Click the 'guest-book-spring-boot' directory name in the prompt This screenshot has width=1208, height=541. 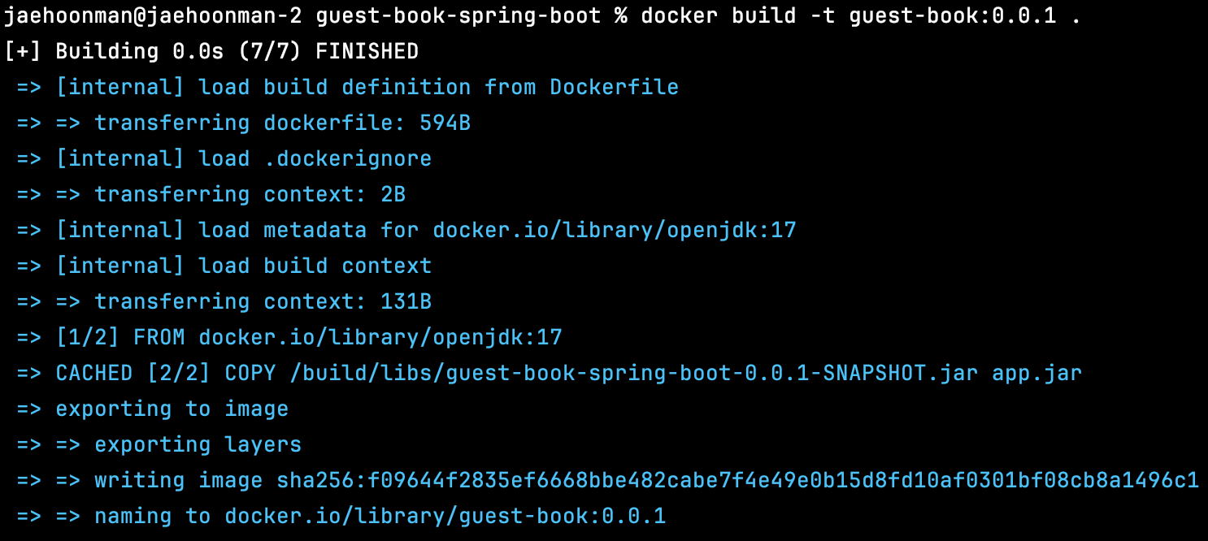coord(458,15)
